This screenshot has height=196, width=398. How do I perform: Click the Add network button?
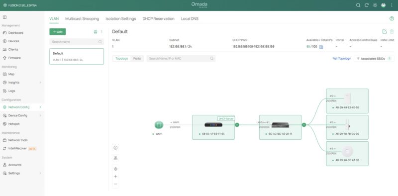(58, 32)
